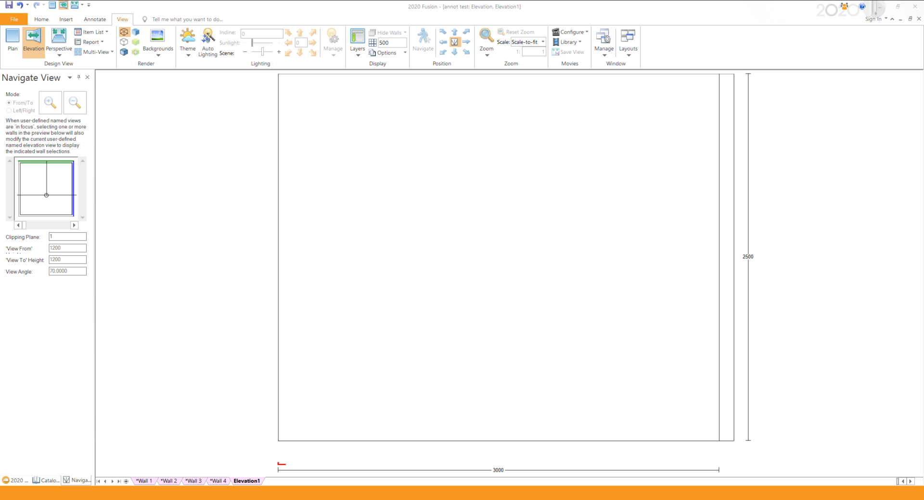Select the From/To mode radio button
This screenshot has height=500, width=924.
pyautogui.click(x=9, y=103)
